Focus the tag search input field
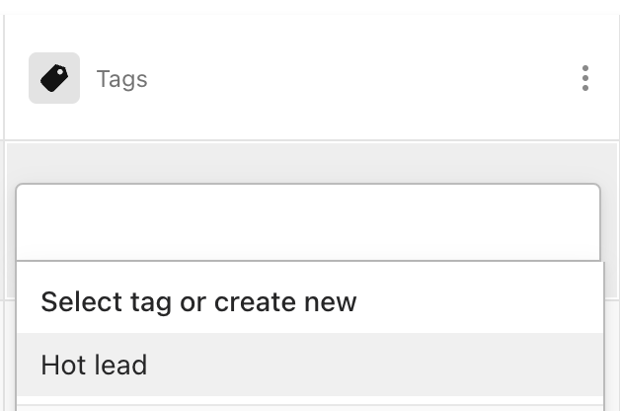The image size is (620, 411). [307, 222]
